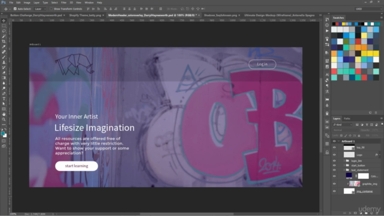Viewport: 384px width, 216px height.
Task: Select the Color fill layer thumbnail
Action: (349, 176)
